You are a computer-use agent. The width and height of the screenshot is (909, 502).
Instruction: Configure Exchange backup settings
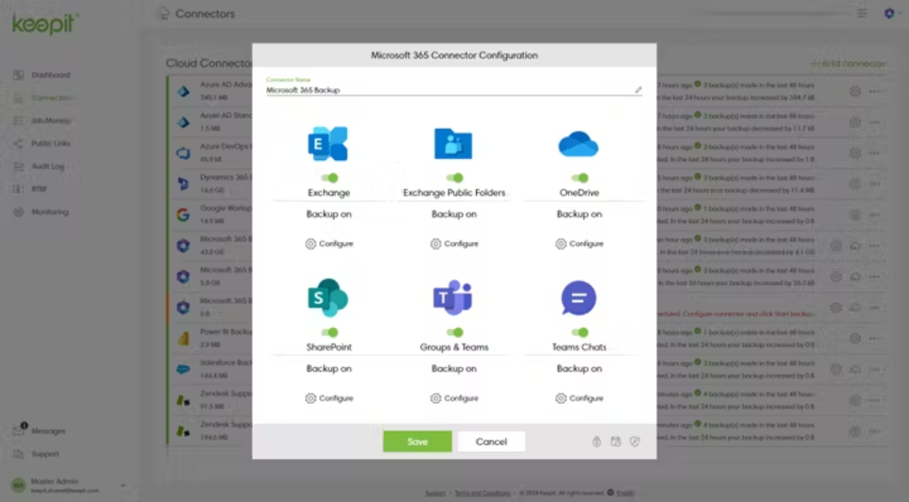pyautogui.click(x=329, y=244)
